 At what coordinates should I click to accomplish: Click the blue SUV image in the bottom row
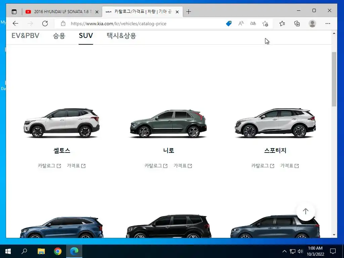coord(62,227)
